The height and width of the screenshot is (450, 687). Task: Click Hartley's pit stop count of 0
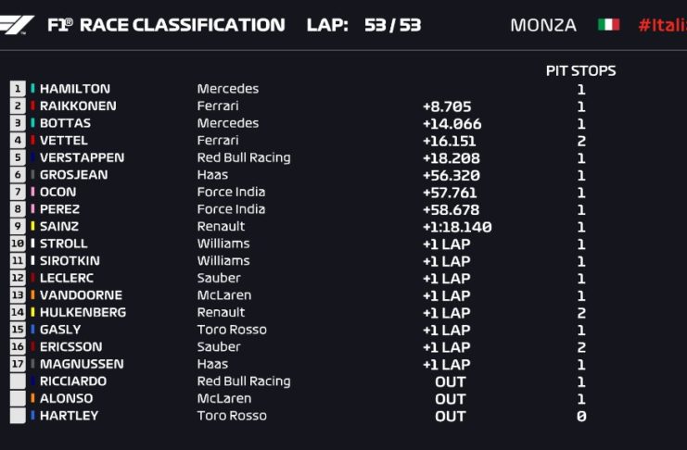tap(581, 417)
